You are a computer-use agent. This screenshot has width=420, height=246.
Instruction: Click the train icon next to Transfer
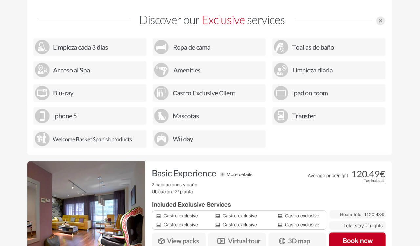pyautogui.click(x=281, y=116)
